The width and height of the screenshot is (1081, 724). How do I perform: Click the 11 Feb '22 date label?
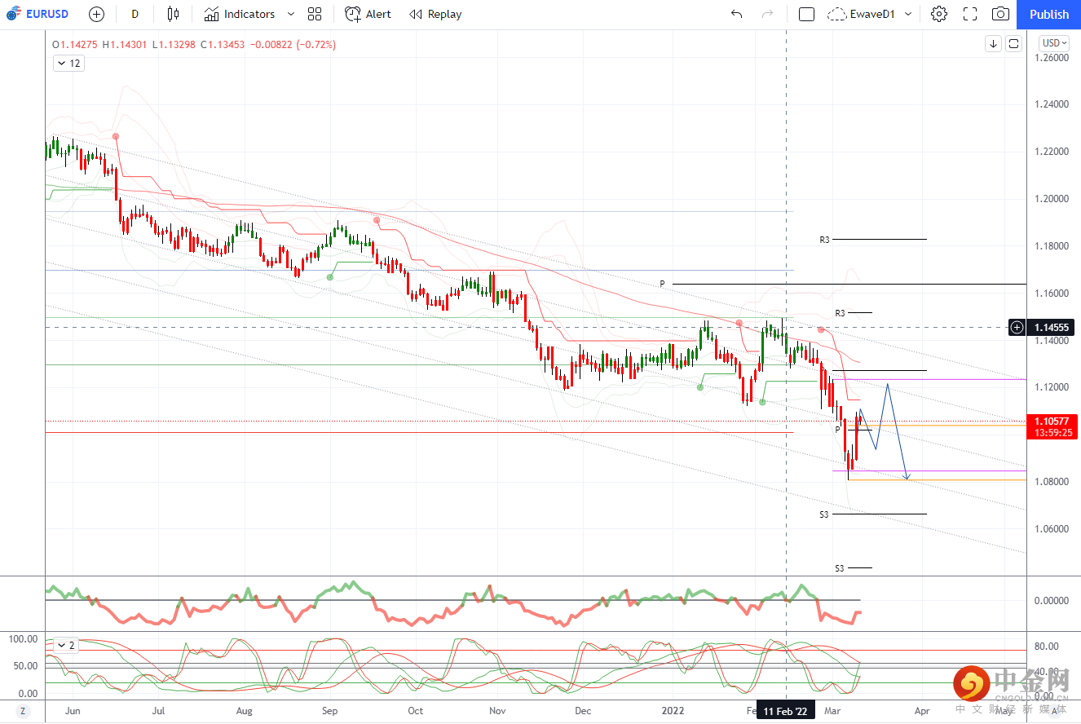coord(786,711)
